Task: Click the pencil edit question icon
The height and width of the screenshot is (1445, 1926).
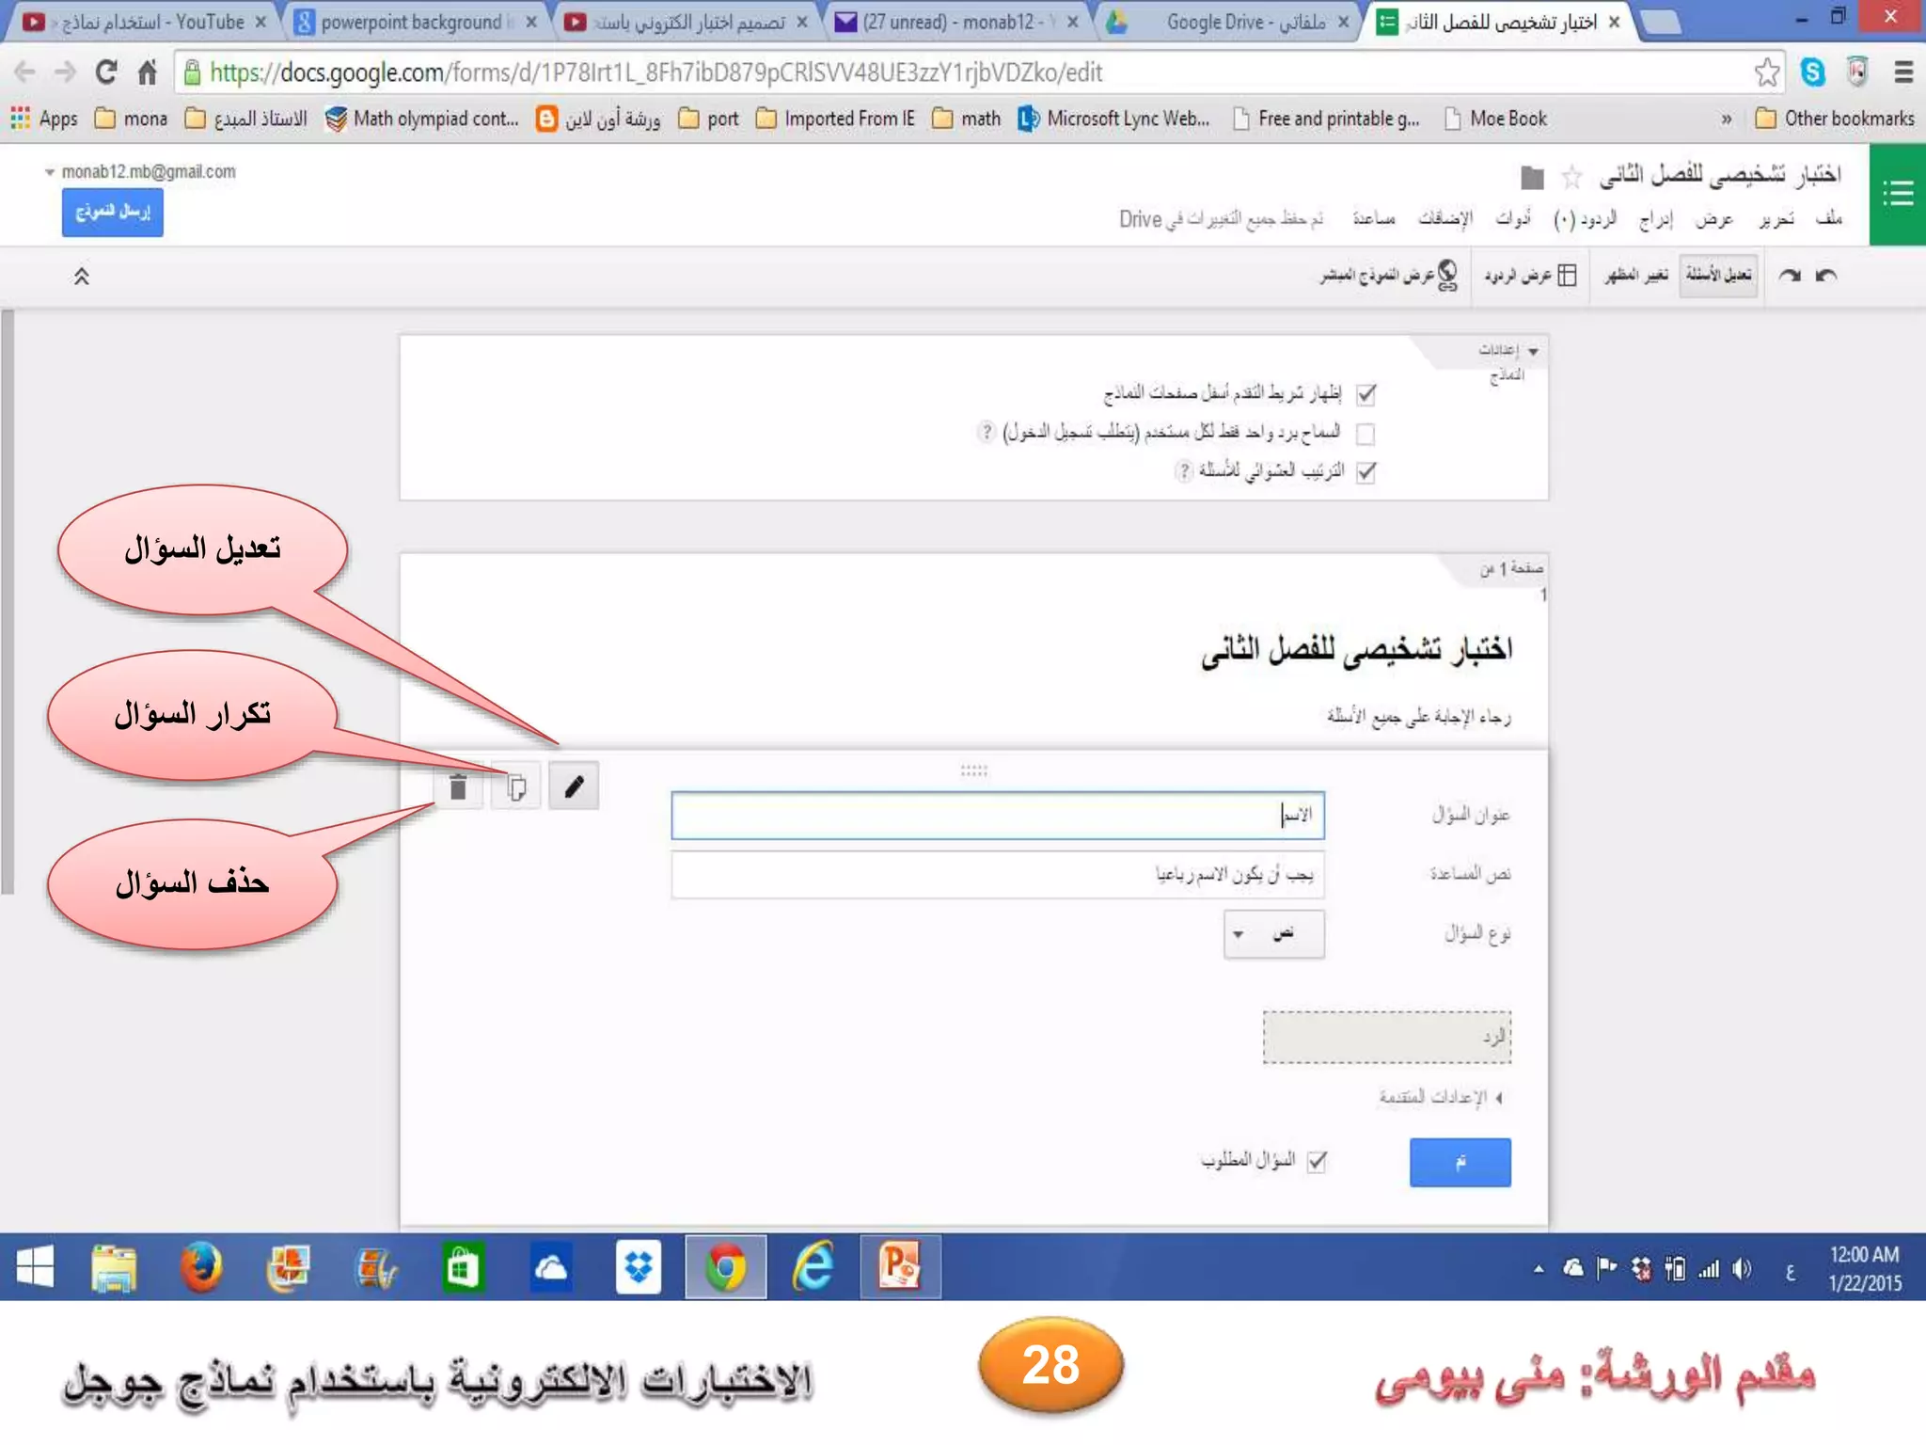Action: coord(574,786)
